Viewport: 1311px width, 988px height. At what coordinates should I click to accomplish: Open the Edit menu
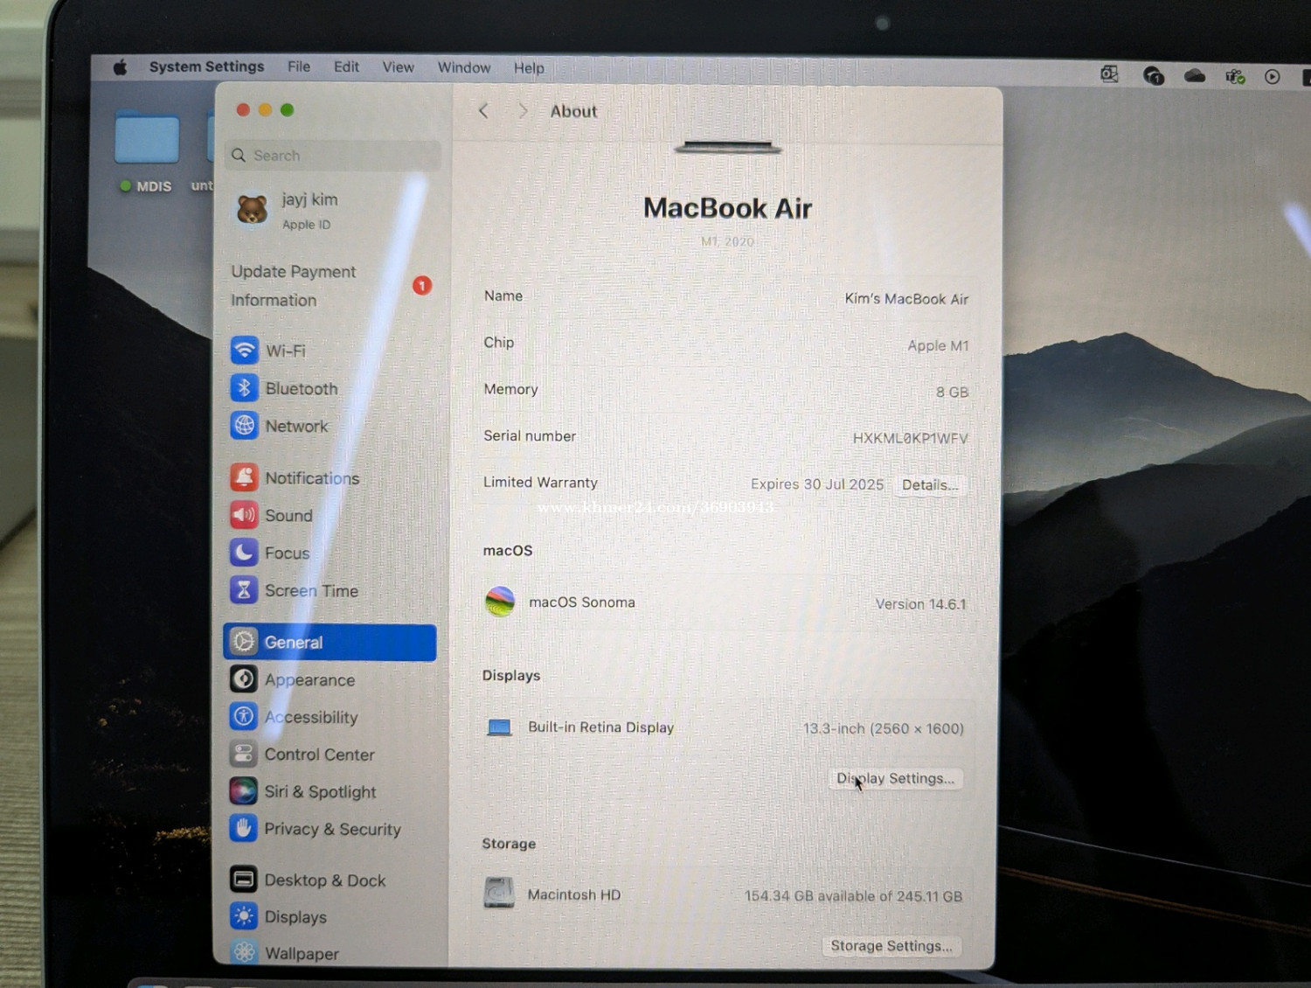pos(346,66)
